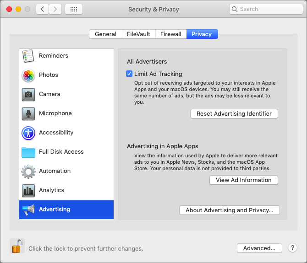The height and width of the screenshot is (263, 307).
Task: Select the Privacy tab
Action: pos(202,34)
